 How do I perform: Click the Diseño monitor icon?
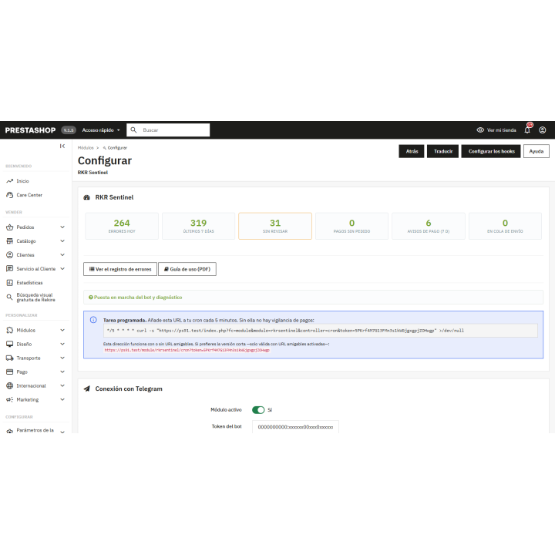(x=9, y=344)
